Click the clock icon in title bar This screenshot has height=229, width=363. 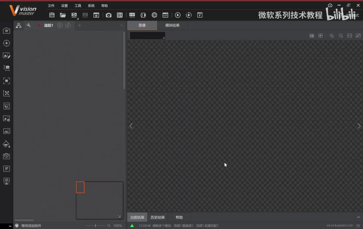[330, 5]
